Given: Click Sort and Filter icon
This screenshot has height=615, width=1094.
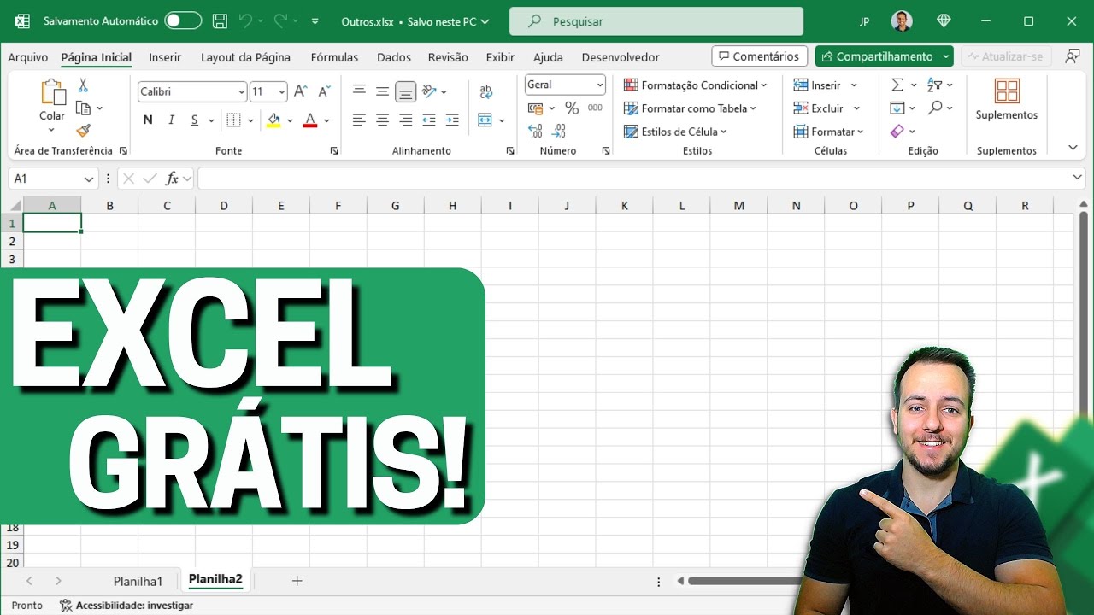Looking at the screenshot, I should [934, 85].
